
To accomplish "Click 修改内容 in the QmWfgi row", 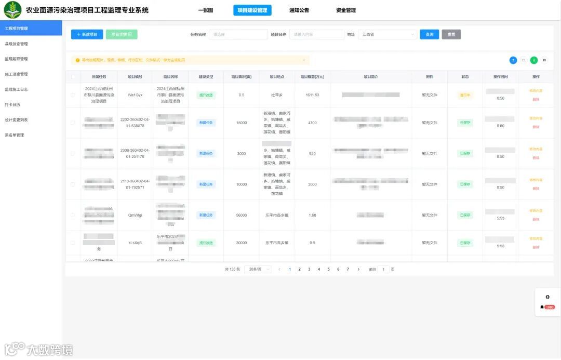I will click(536, 210).
